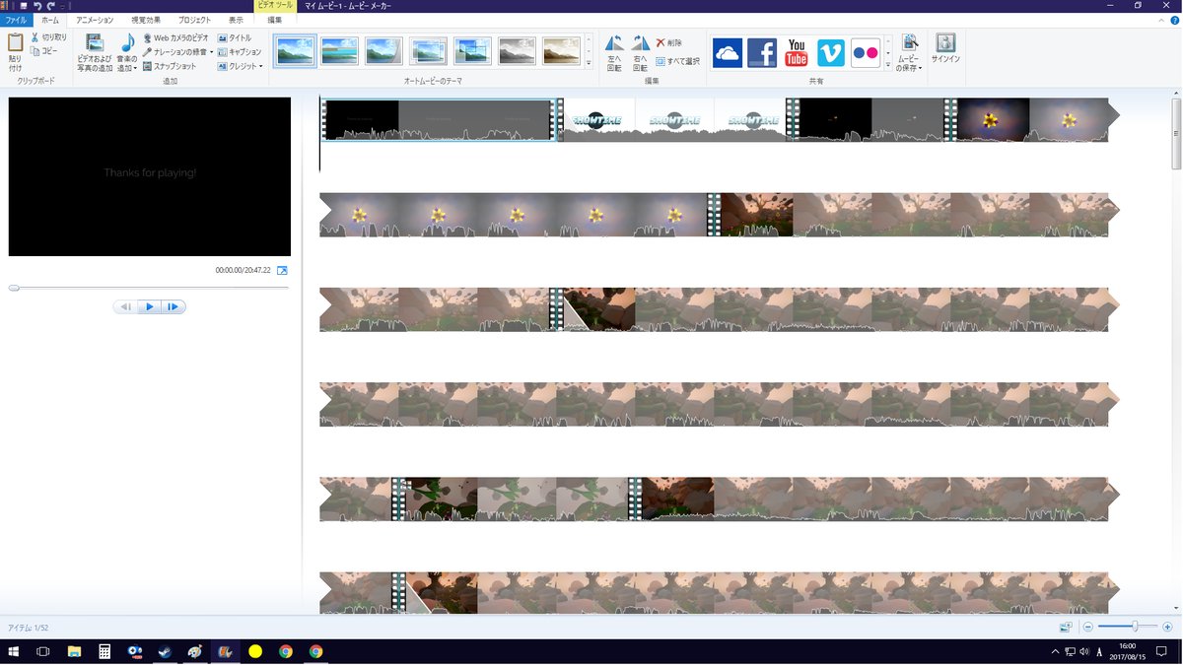Share the movie to Facebook

762,52
